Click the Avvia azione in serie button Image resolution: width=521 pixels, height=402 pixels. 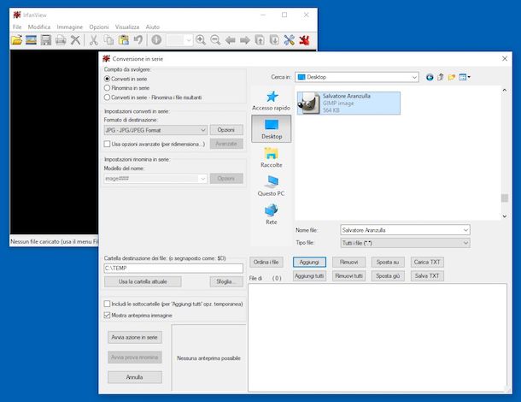[x=135, y=337]
